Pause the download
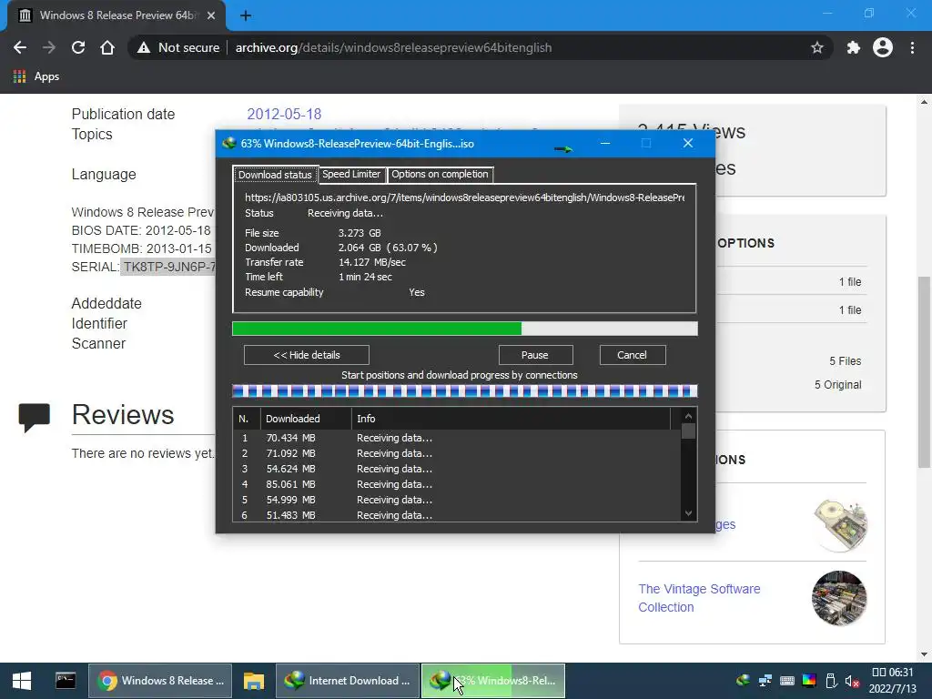This screenshot has height=699, width=932. coord(535,355)
